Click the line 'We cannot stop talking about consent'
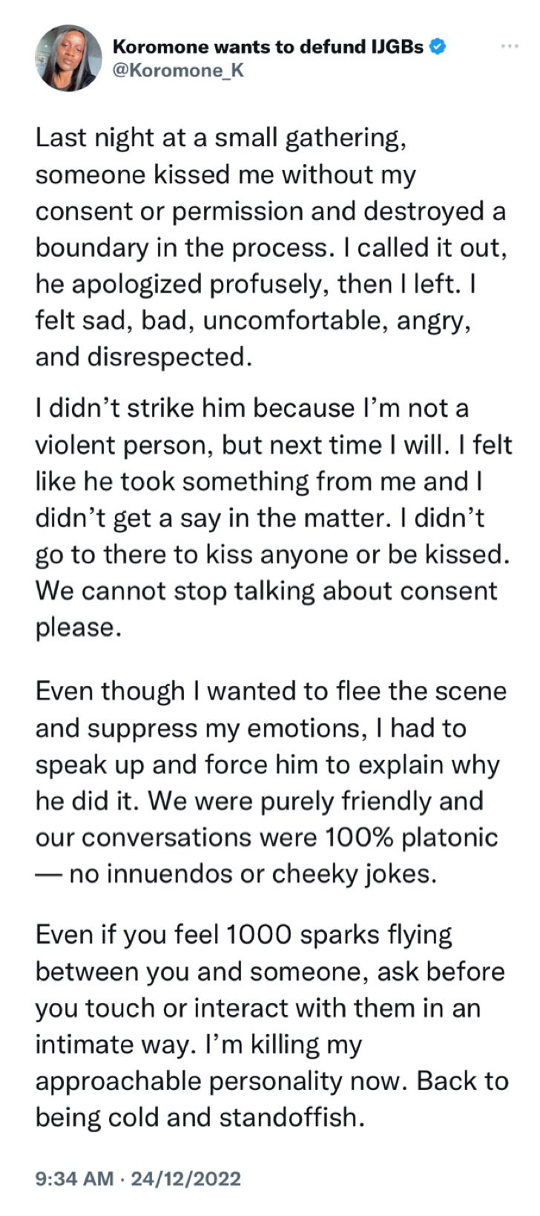540x1216 pixels. [266, 591]
